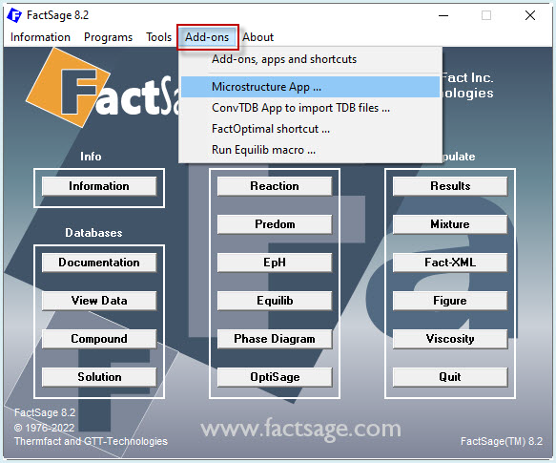This screenshot has width=556, height=463.
Task: Open the View Data database button
Action: coord(99,301)
